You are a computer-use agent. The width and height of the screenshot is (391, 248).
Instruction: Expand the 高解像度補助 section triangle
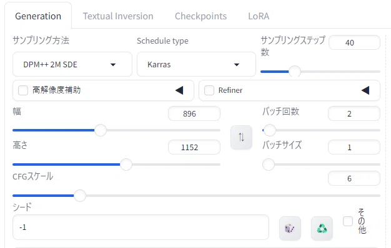point(179,90)
